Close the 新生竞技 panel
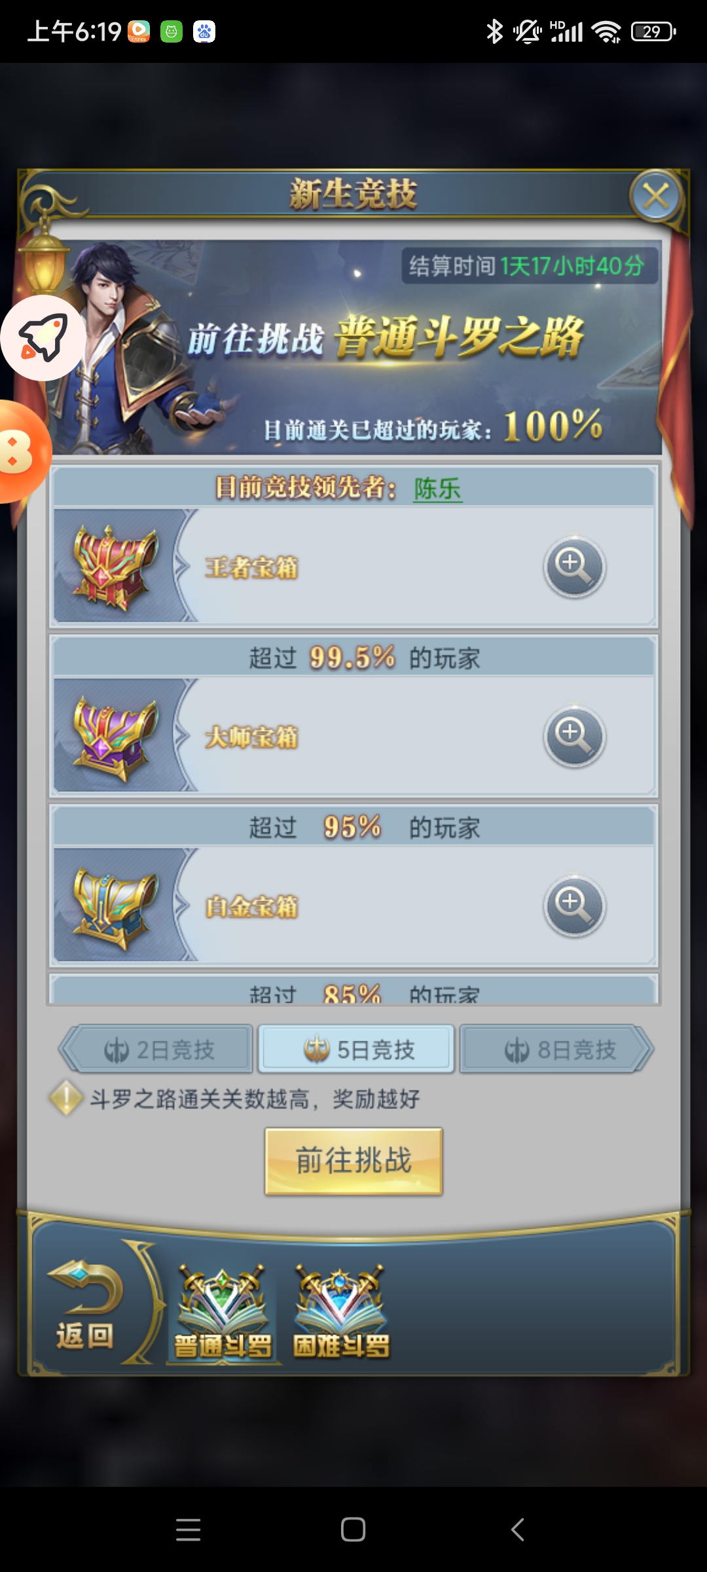 [656, 196]
